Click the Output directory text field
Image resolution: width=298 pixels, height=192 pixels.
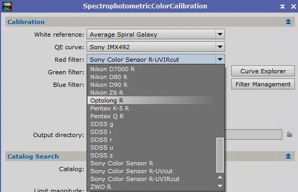coord(253,134)
